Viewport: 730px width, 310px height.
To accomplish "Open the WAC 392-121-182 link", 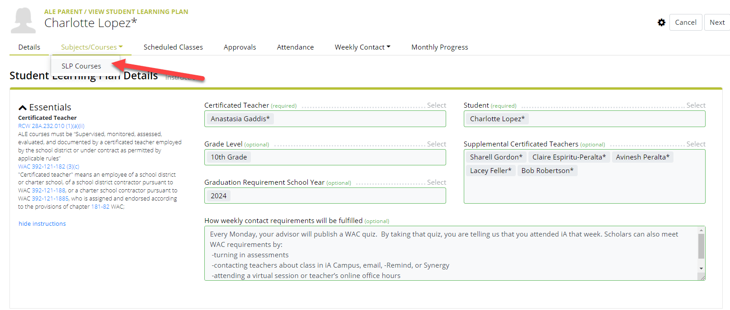I will tap(48, 166).
